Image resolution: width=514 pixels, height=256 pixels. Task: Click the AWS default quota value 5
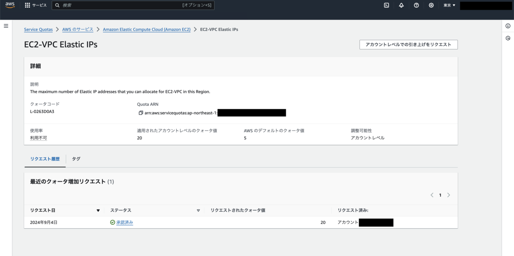(245, 138)
